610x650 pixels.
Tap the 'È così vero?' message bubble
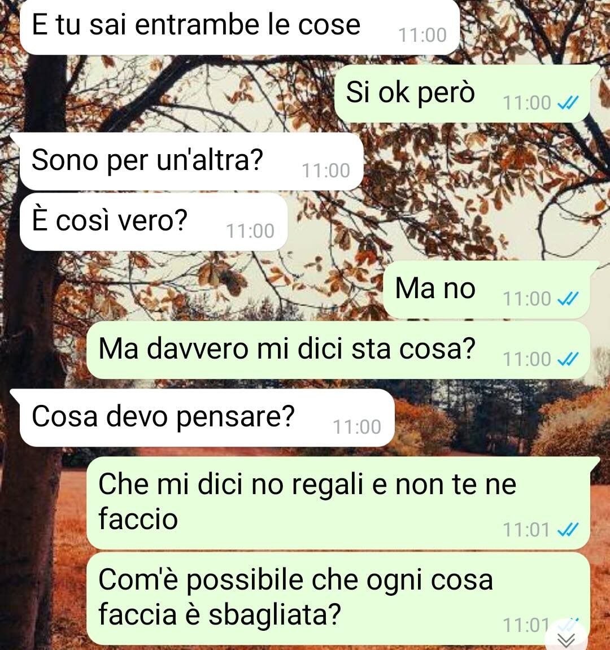point(154,221)
